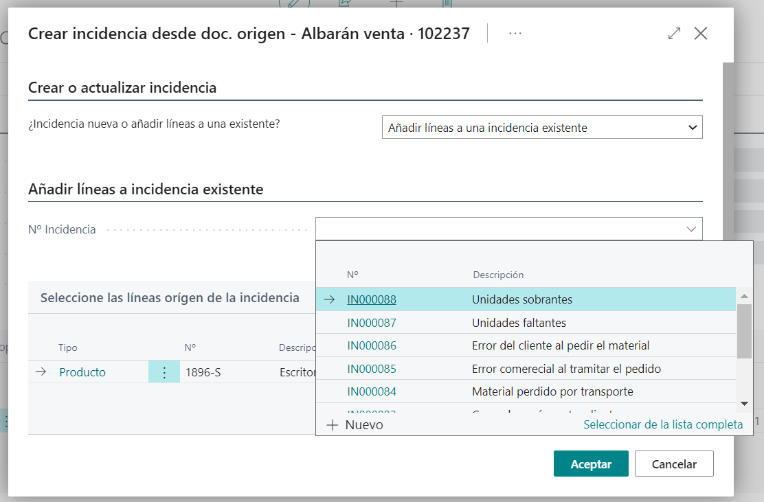Viewport: 764px width, 502px height.
Task: Choose Material perdido por transporte row
Action: (552, 391)
